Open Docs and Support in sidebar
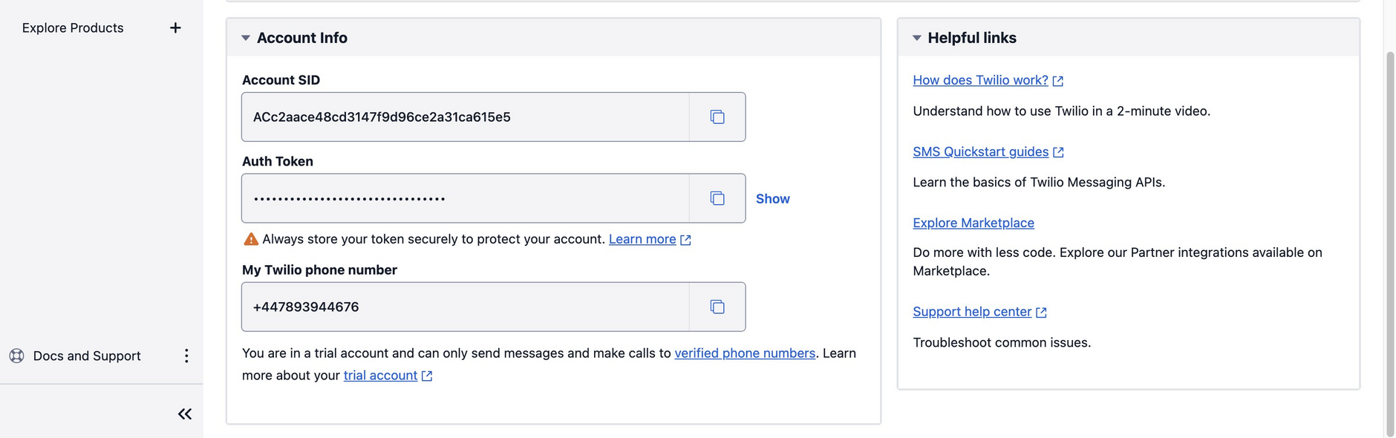 87,356
